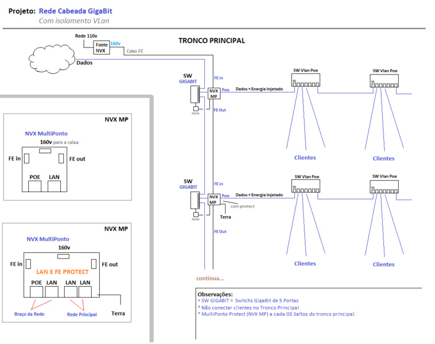
Task: Click the bottom-left SW Vlan Poe switch
Action: click(x=306, y=186)
